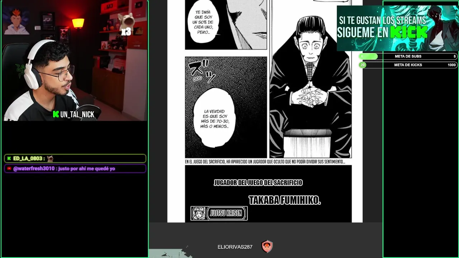Click the YouTube icon next to @waterfresh3010
The width and height of the screenshot is (459, 258).
9,168
